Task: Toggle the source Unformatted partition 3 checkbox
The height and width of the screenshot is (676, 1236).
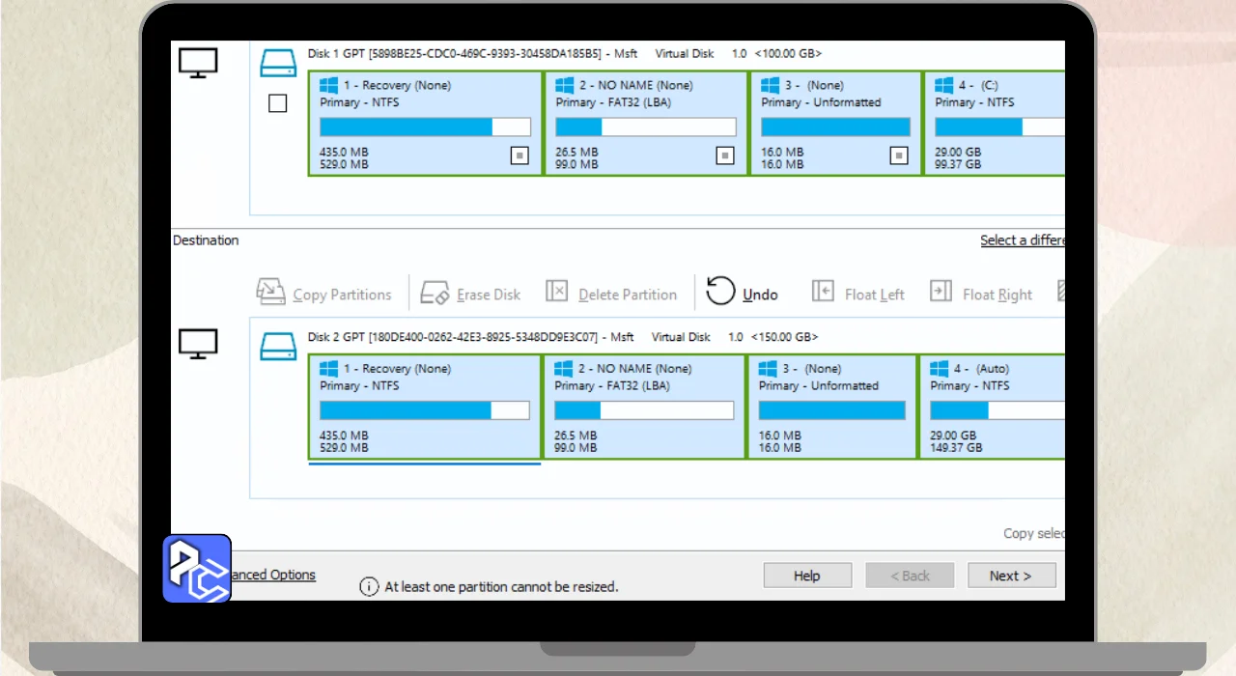Action: 899,155
